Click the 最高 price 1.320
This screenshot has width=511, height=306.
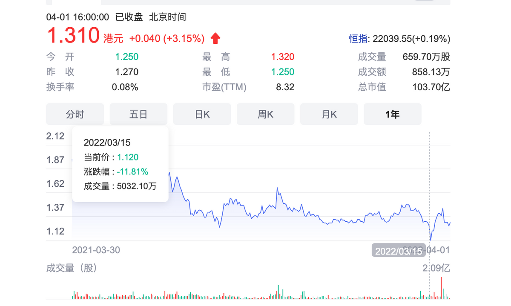coord(283,57)
